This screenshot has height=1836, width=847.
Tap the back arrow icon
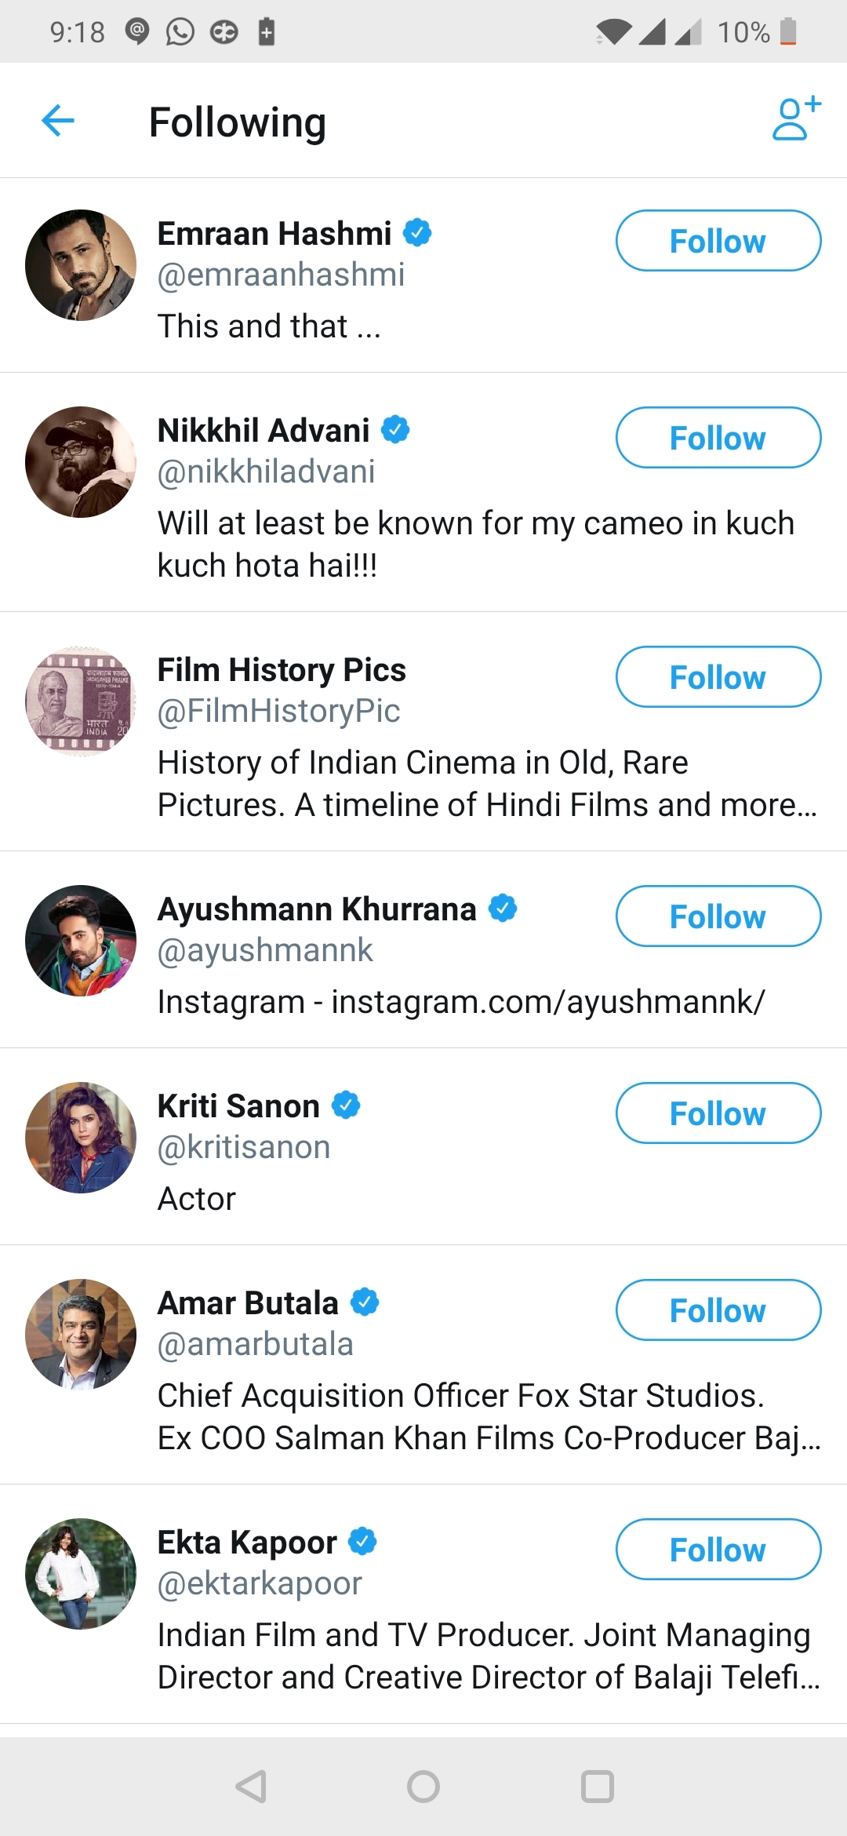(x=58, y=121)
